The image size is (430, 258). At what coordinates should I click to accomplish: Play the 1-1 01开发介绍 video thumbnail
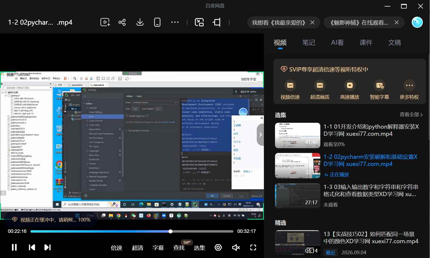point(298,135)
